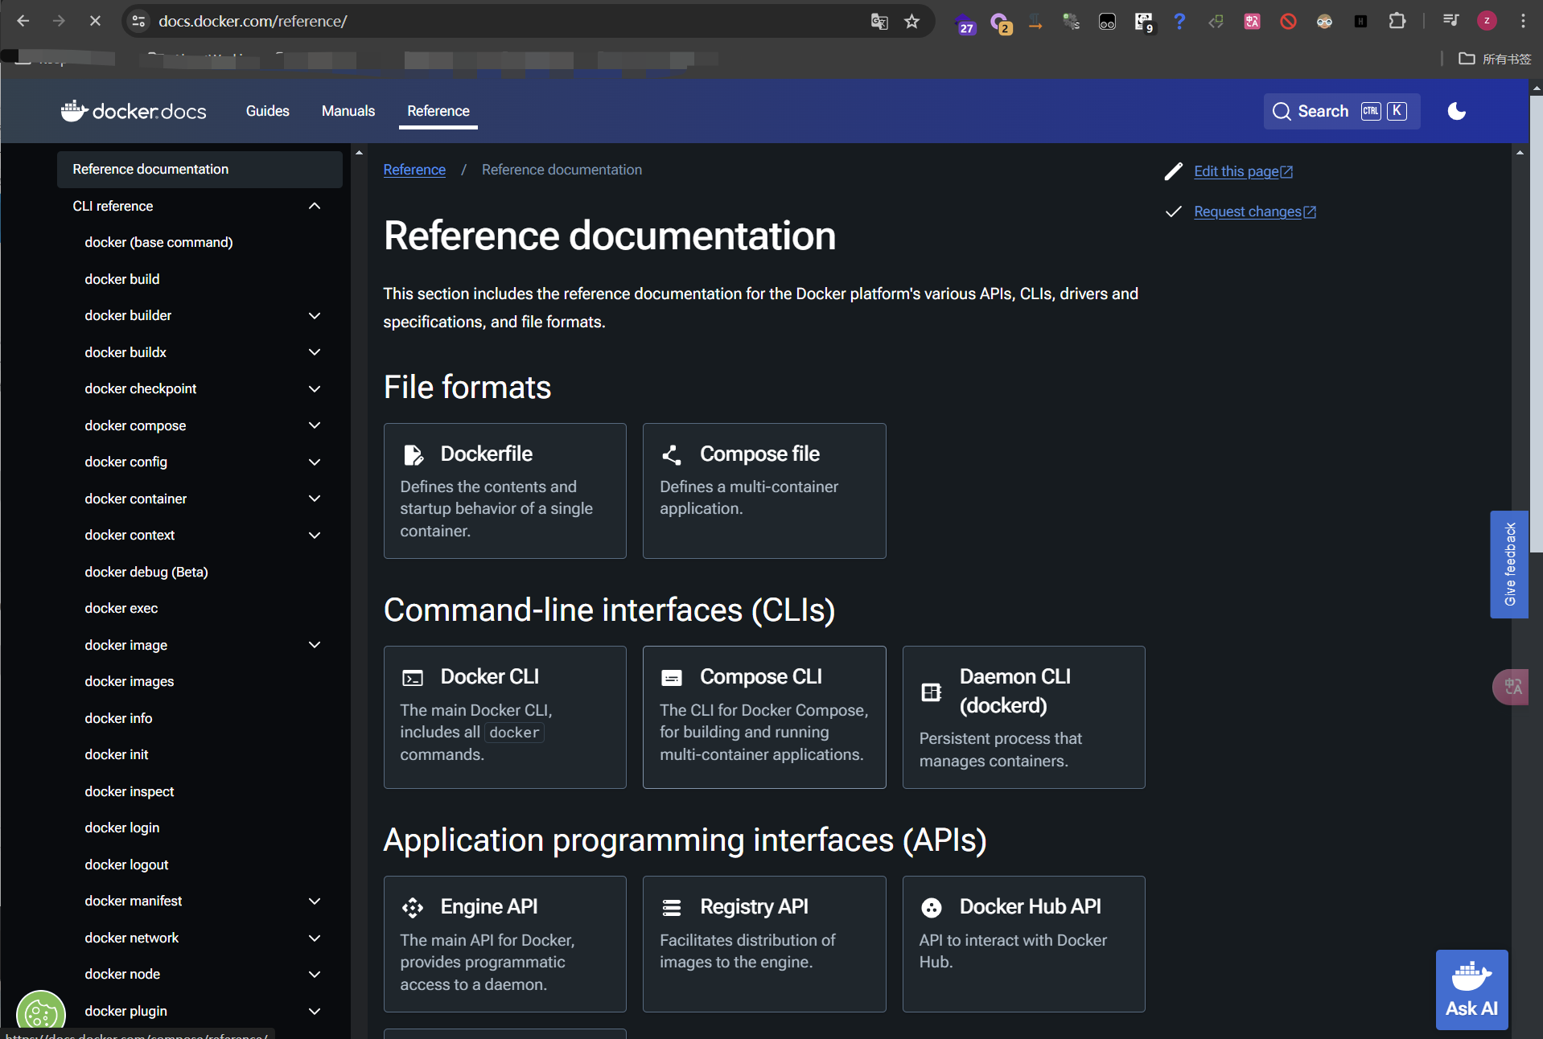Click the pencil edit icon
The height and width of the screenshot is (1039, 1543).
[x=1173, y=171]
